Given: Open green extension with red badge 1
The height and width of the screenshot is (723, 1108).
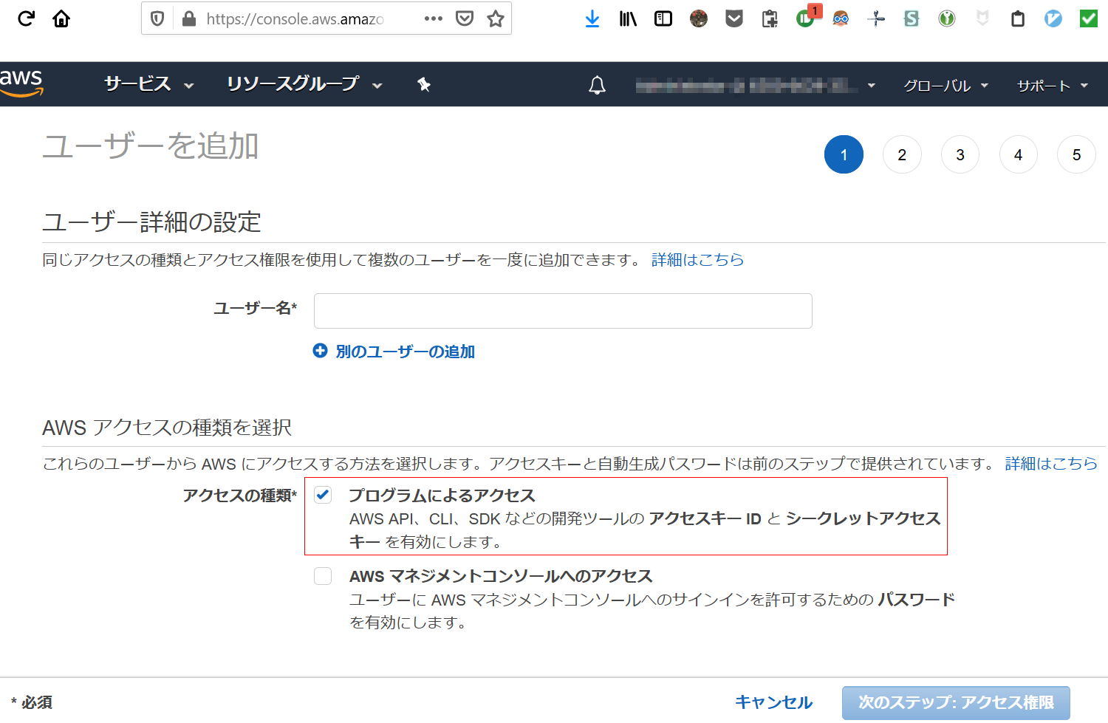Looking at the screenshot, I should click(x=807, y=16).
